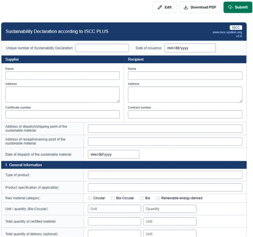Click the Download PDF button
The width and height of the screenshot is (253, 237).
(x=200, y=7)
